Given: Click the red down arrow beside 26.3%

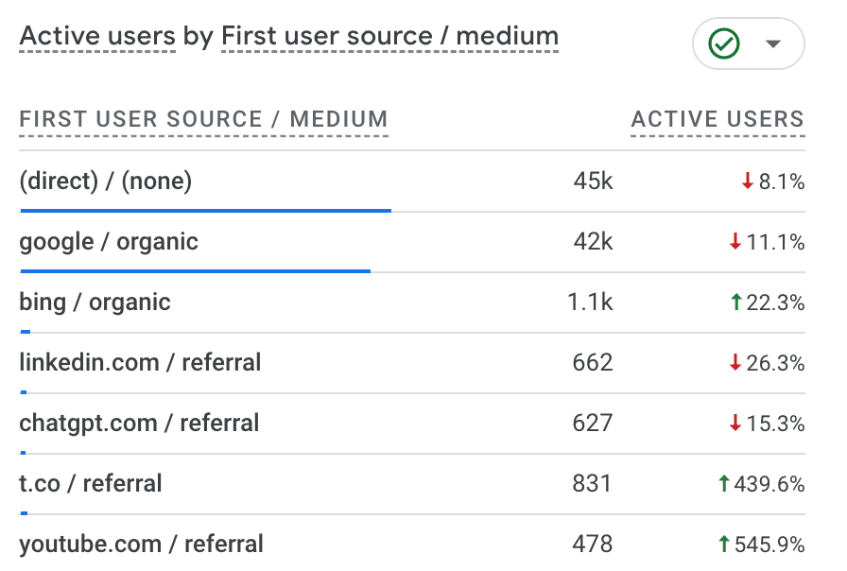Looking at the screenshot, I should [x=735, y=363].
